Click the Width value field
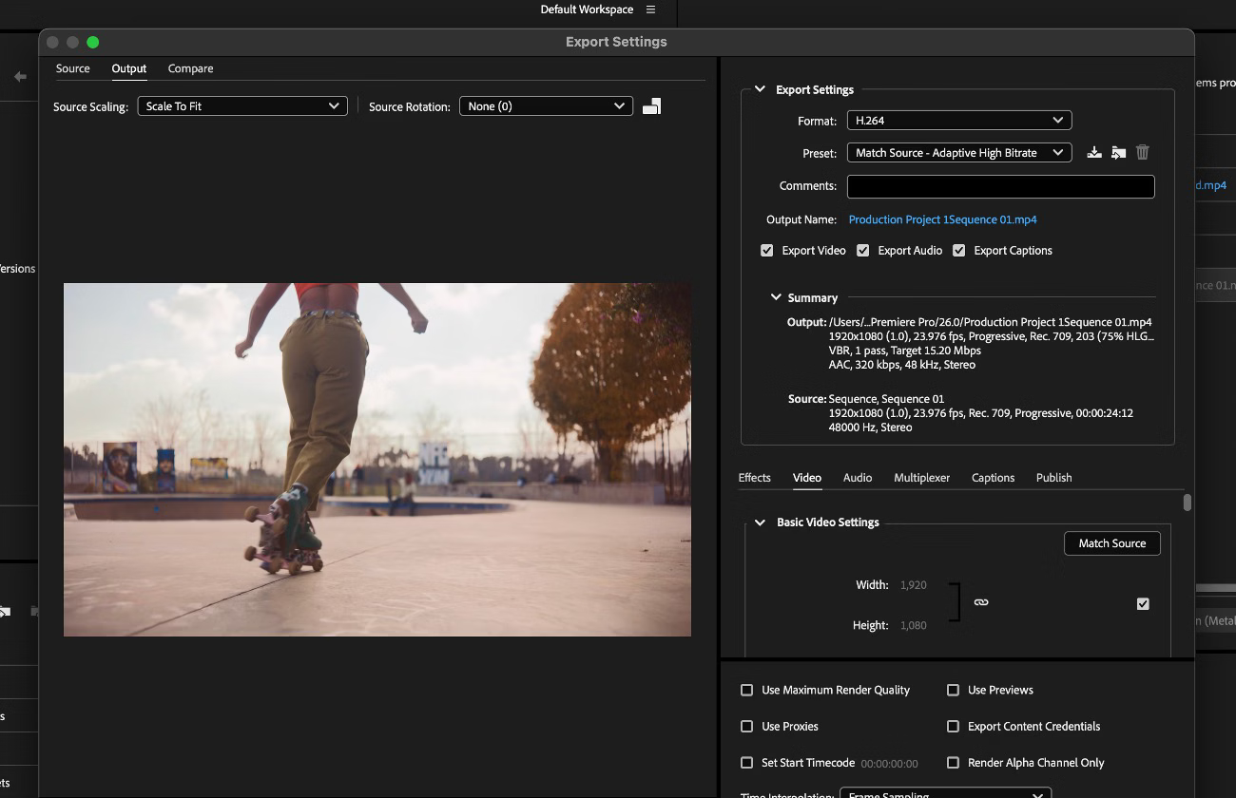Image resolution: width=1236 pixels, height=798 pixels. click(913, 585)
